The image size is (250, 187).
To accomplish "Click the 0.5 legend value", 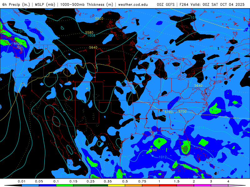I will (x=125, y=181).
